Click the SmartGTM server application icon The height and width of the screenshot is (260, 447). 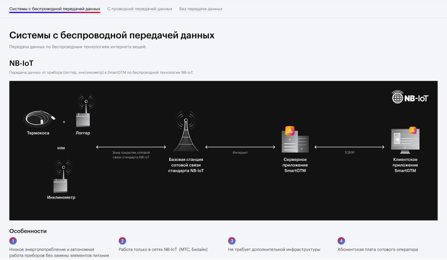point(295,139)
